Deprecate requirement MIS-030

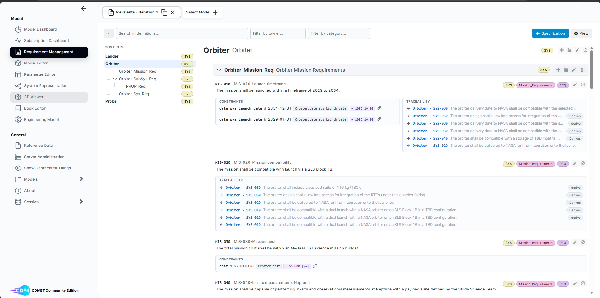tap(583, 242)
